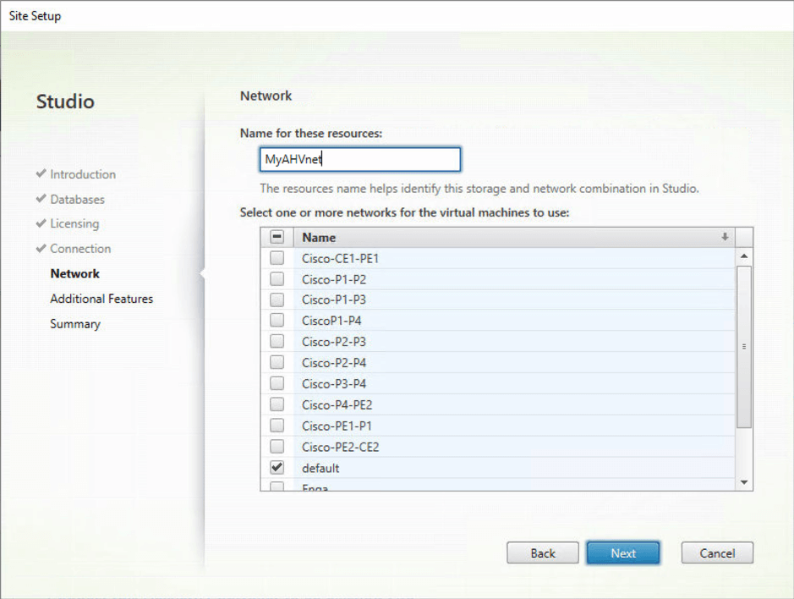Viewport: 794px width, 599px height.
Task: Cancel the Site Setup wizard
Action: pyautogui.click(x=717, y=552)
